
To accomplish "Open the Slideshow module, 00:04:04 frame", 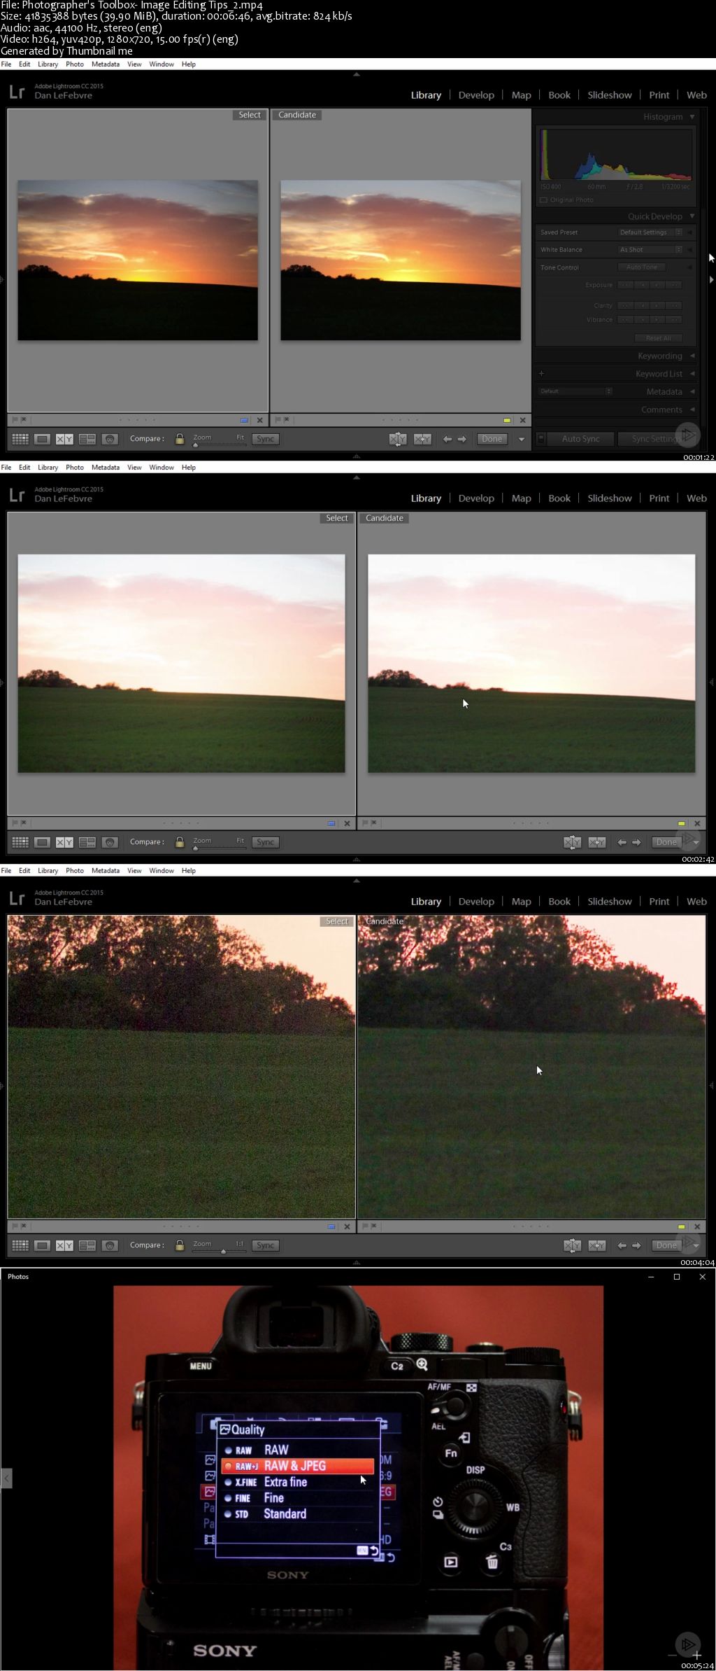I will pos(609,902).
